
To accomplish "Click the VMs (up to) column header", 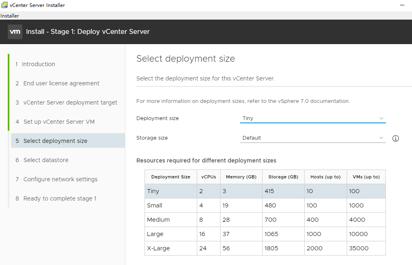I will (366, 177).
